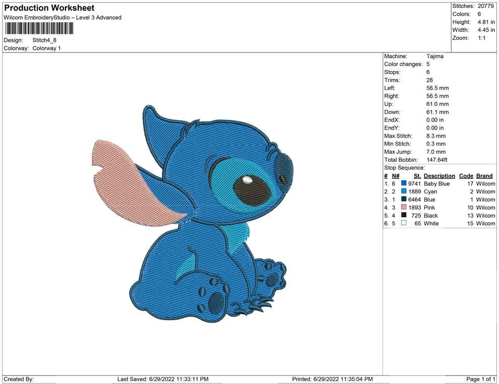499x384 pixels.
Task: Click the Down value '61.1 mm'
Action: (438, 112)
